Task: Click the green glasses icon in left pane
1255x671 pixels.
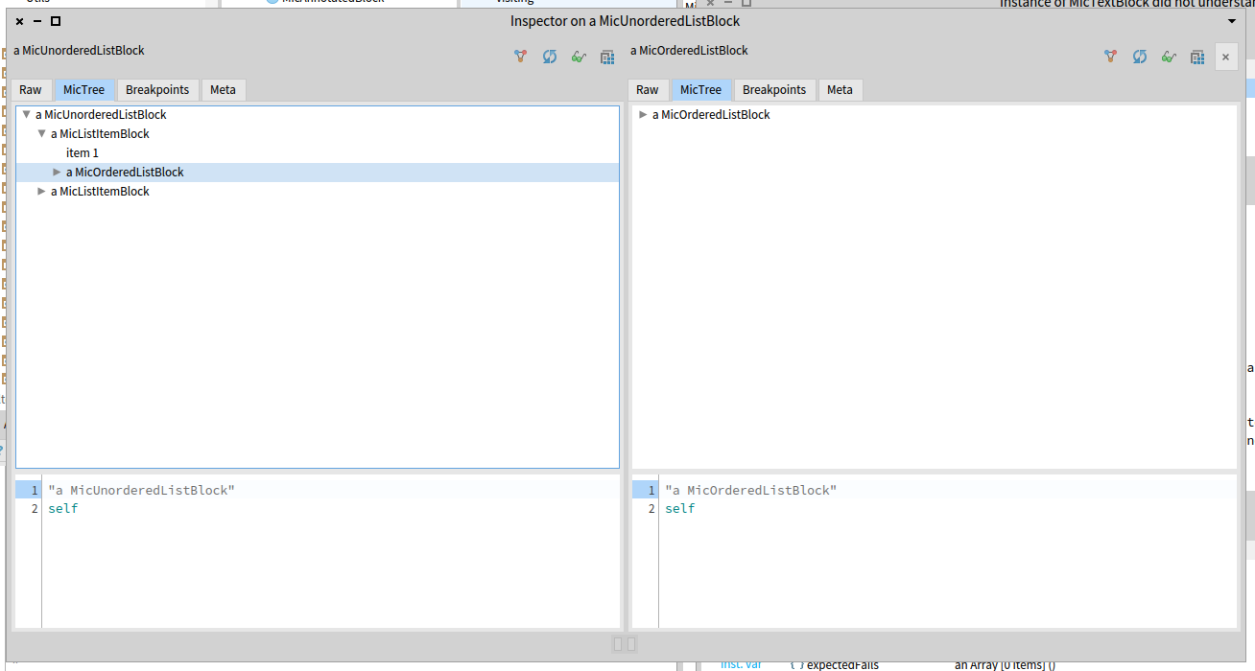Action: point(579,57)
